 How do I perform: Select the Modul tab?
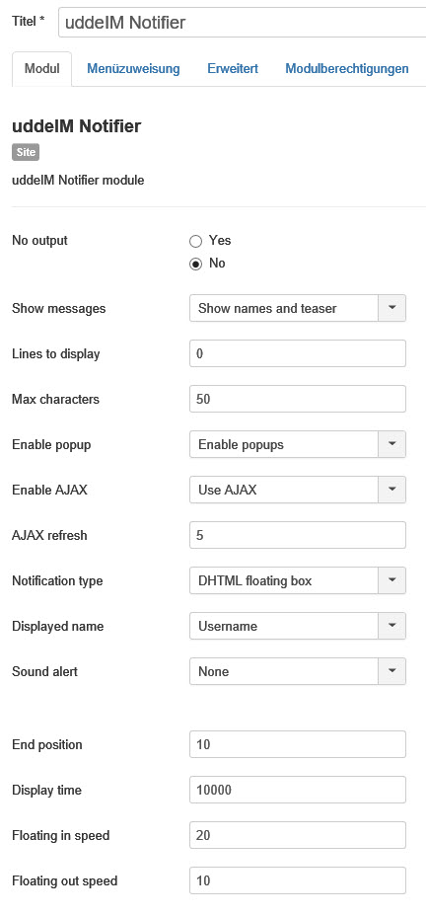pos(42,69)
